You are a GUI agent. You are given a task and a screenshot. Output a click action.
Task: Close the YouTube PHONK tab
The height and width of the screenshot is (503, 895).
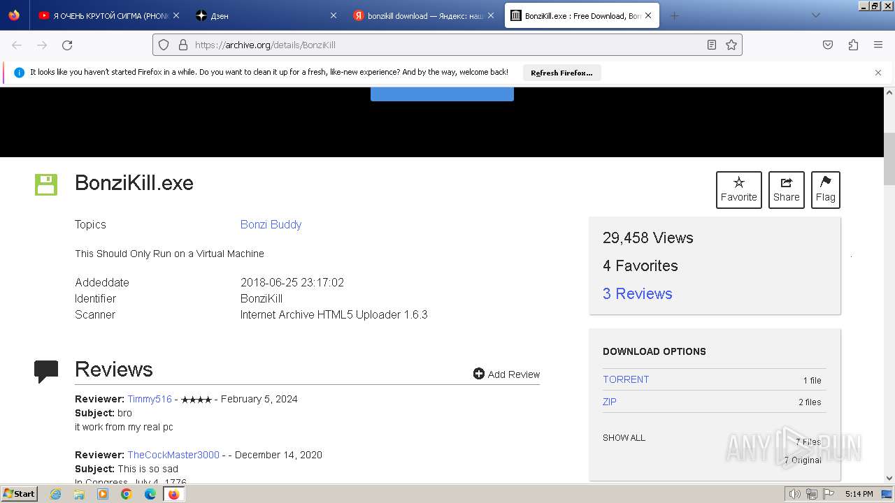(x=176, y=15)
